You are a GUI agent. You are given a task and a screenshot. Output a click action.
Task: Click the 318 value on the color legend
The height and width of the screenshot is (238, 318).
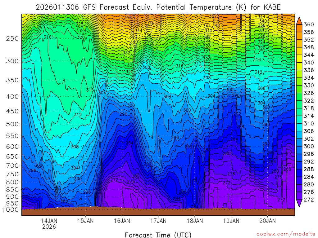pos(309,108)
